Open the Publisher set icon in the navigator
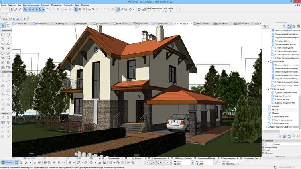Viewport: 301px width, 169px height. click(299, 26)
